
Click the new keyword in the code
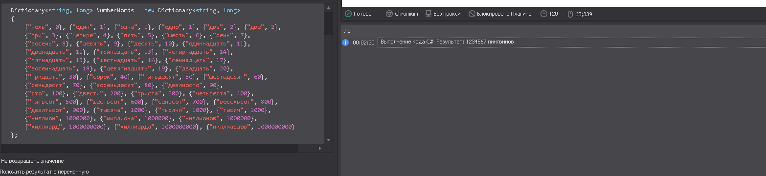click(x=150, y=10)
